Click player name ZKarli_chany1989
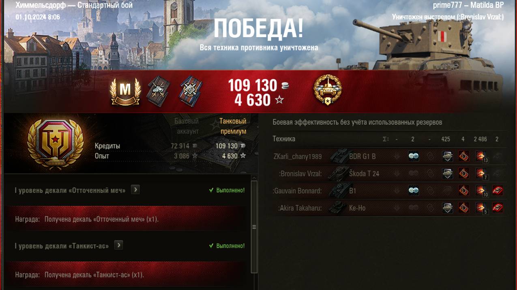Screen dimensions: 517x290 [x=298, y=157]
